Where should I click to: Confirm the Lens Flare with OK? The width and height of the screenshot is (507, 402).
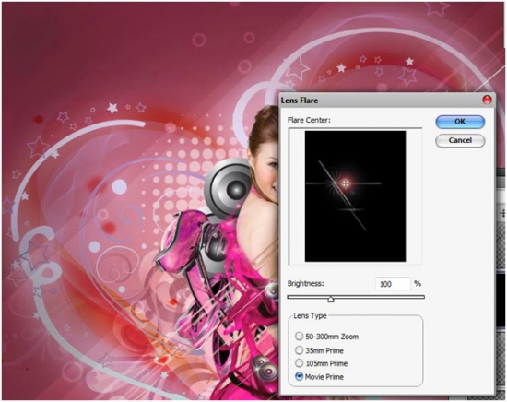(x=460, y=122)
